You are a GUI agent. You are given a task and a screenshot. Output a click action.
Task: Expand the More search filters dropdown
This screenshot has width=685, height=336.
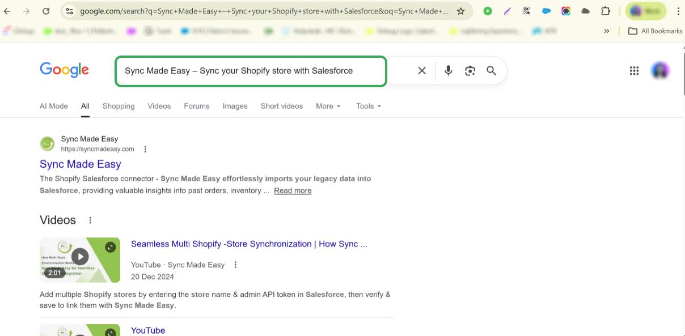point(328,106)
